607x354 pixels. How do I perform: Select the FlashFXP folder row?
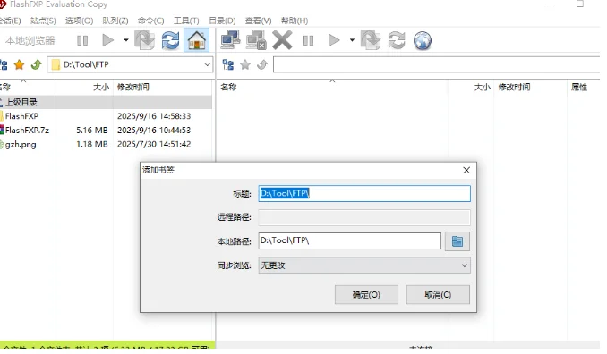click(106, 116)
